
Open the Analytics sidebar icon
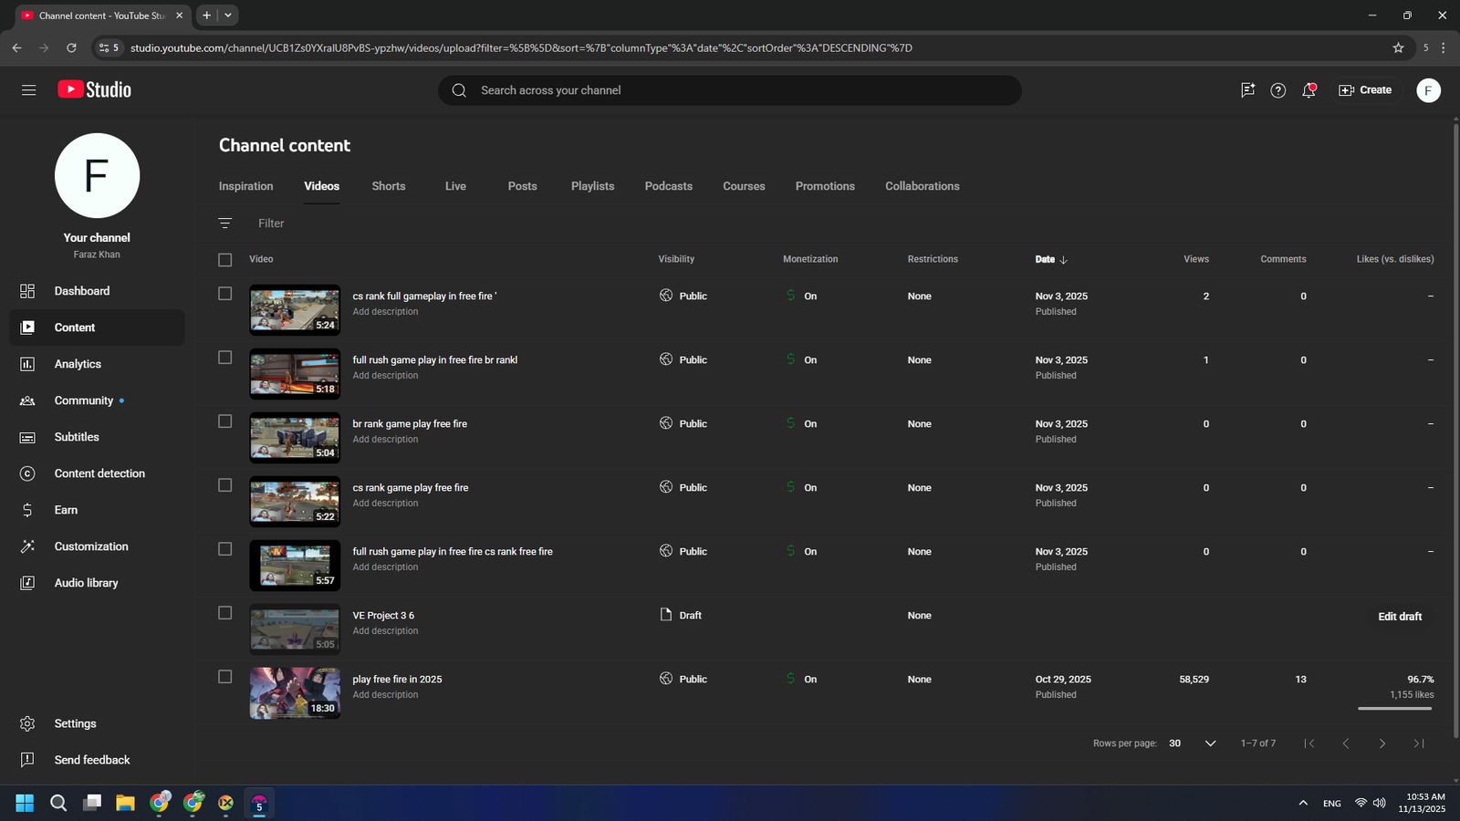coord(27,364)
